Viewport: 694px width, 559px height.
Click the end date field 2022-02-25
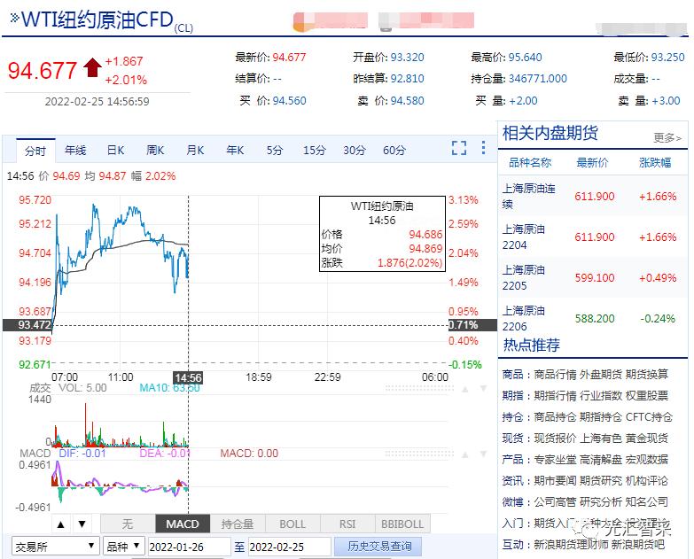pyautogui.click(x=290, y=547)
